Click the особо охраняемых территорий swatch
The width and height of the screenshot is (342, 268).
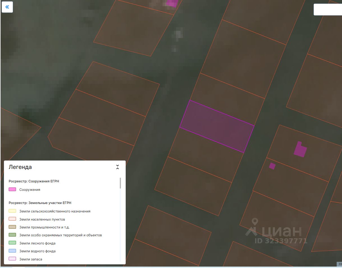pos(12,235)
